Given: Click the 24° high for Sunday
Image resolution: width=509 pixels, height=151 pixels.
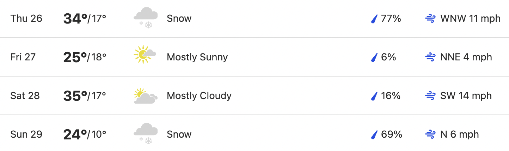Looking at the screenshot, I should 75,134.
